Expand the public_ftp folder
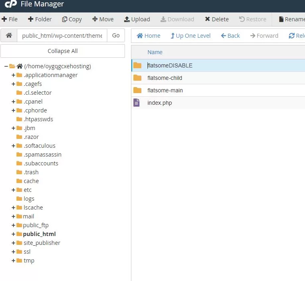Image resolution: width=305 pixels, height=281 pixels. point(13,225)
